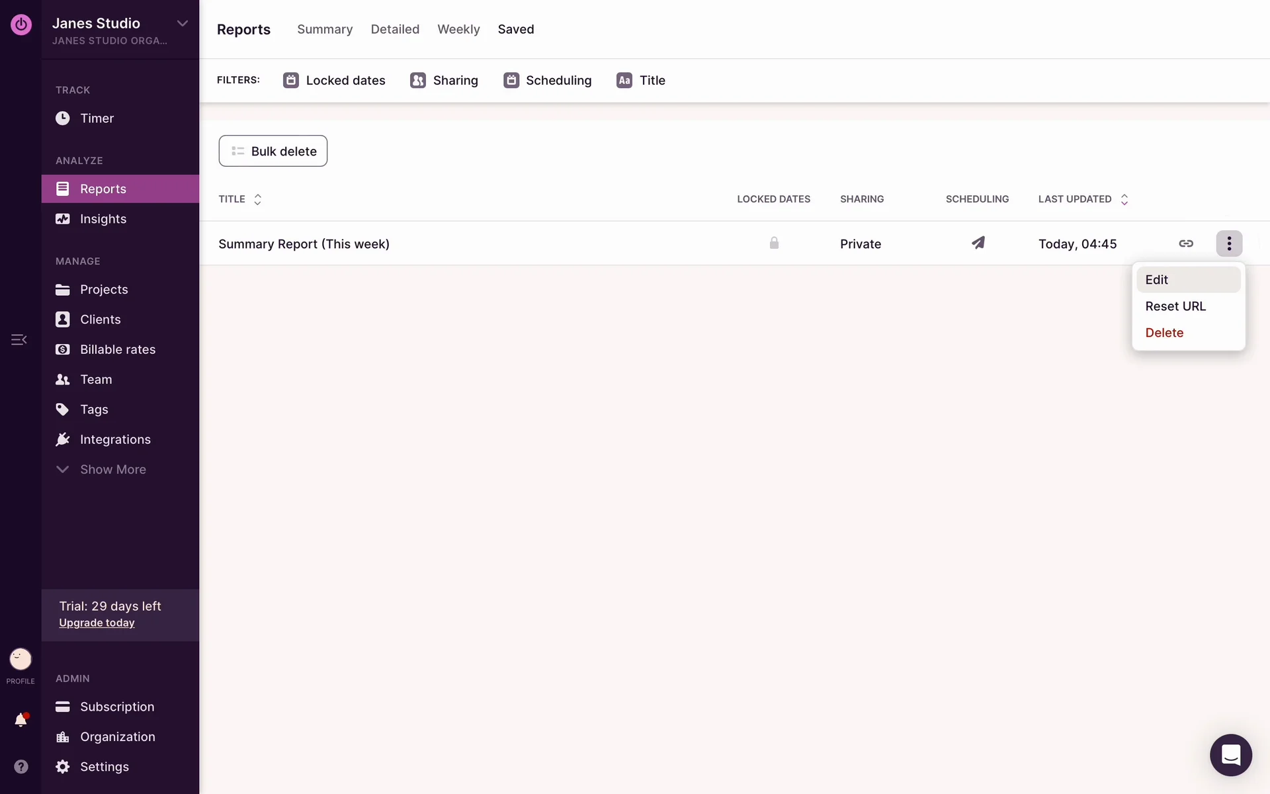Click the Bulk delete button
This screenshot has width=1270, height=794.
click(273, 151)
